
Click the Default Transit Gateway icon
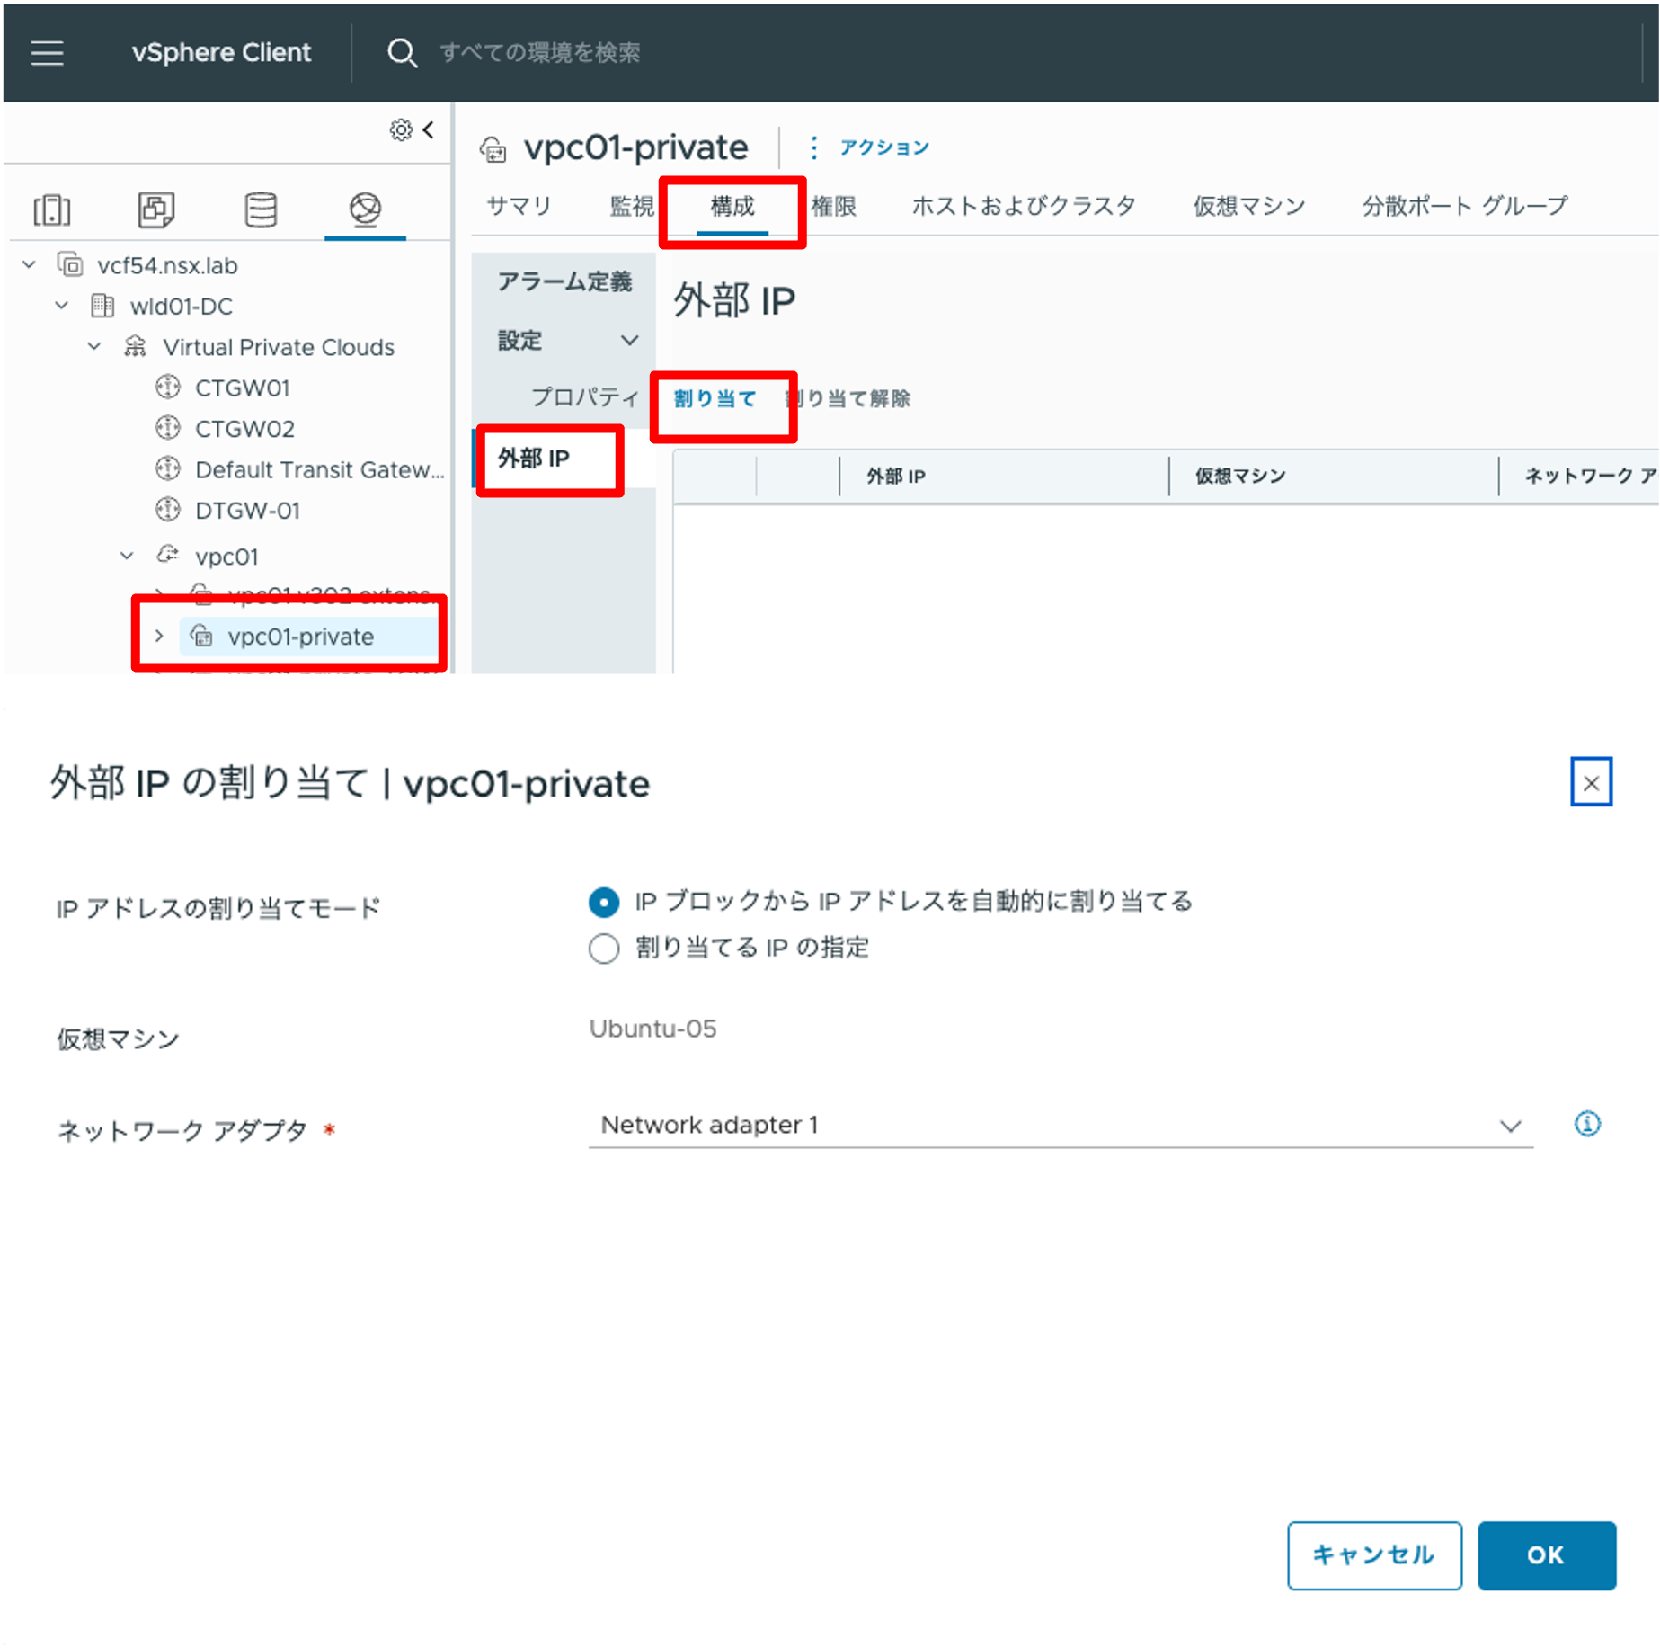point(168,469)
